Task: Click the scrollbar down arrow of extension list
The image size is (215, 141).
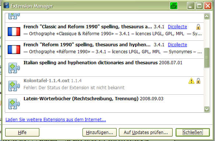Action: tap(207, 109)
